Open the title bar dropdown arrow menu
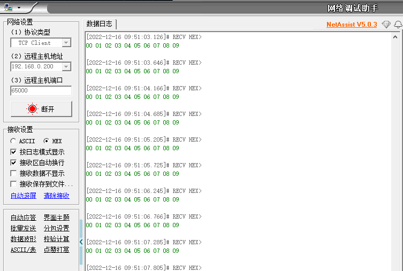Screen dimensions: 403x271 18,8
